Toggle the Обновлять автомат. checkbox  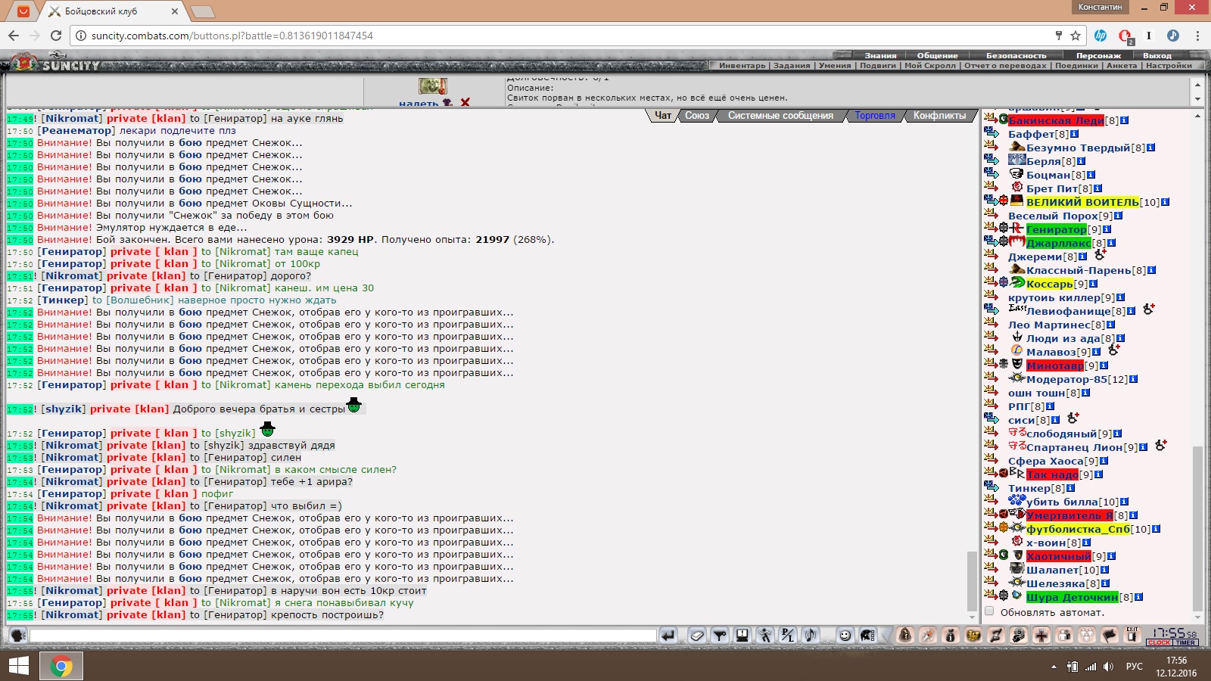[989, 611]
